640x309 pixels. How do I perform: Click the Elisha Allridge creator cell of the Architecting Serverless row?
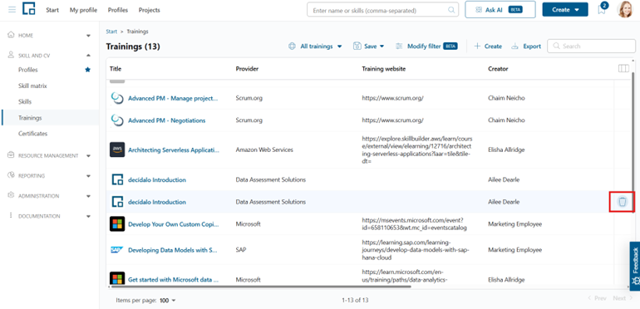point(506,150)
